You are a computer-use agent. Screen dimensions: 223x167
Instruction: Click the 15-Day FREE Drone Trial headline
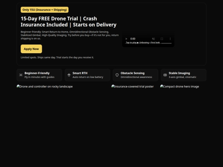tap(69, 21)
